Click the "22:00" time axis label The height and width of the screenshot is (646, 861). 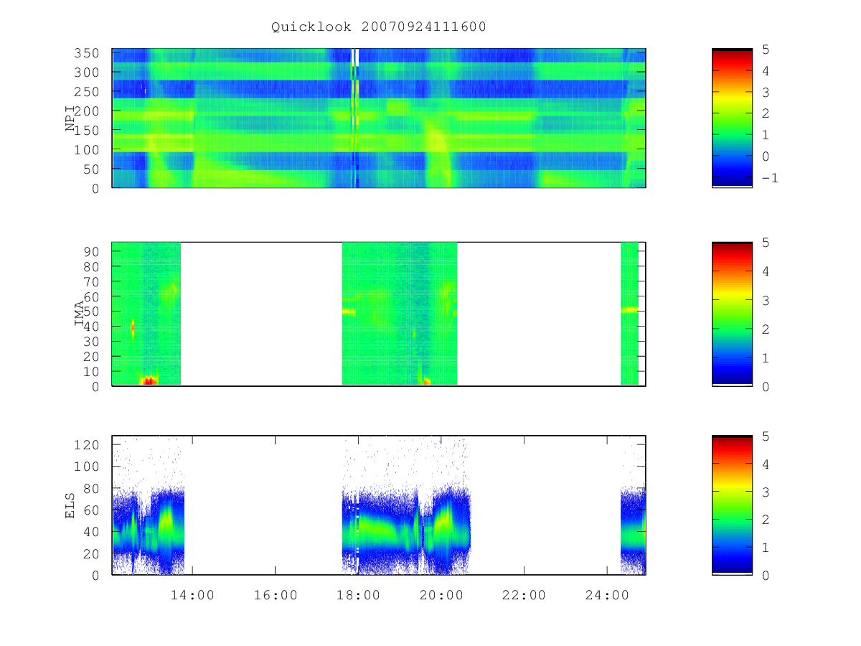(x=524, y=595)
